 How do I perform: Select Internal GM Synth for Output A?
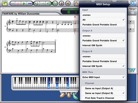point(103,45)
